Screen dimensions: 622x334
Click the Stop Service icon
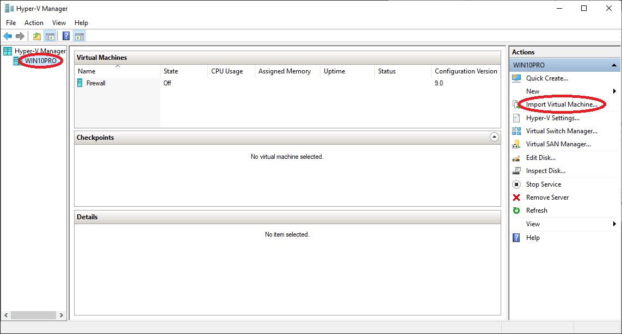tap(516, 184)
